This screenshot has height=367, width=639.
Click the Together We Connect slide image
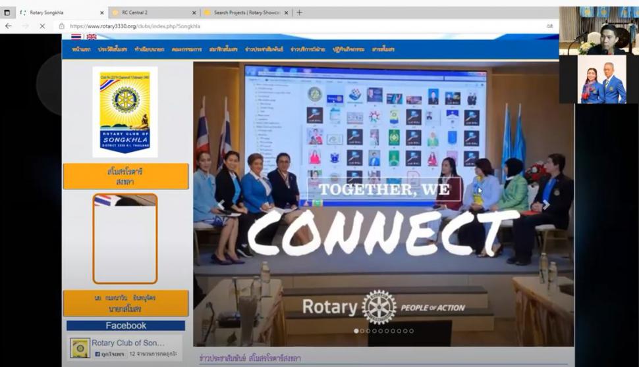(383, 204)
